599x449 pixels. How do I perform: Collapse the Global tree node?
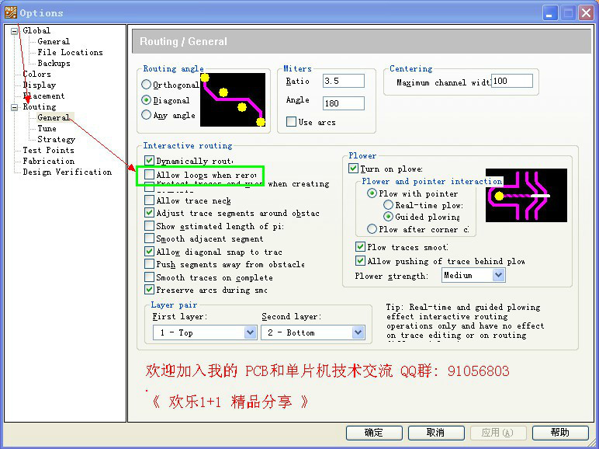pyautogui.click(x=15, y=31)
